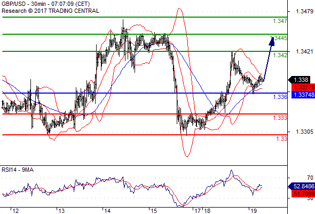Click date marker 14 on time axis

[x=107, y=211]
